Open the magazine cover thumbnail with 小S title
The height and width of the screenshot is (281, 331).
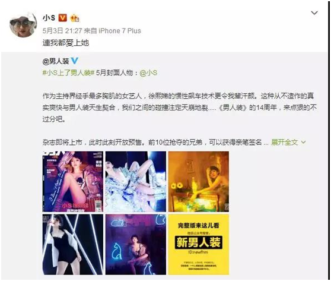point(73,181)
